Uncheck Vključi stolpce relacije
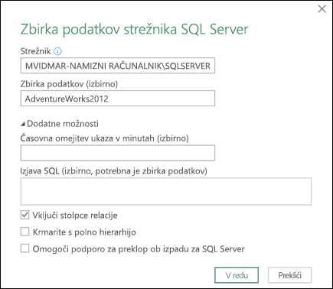333x289 pixels. 24,215
